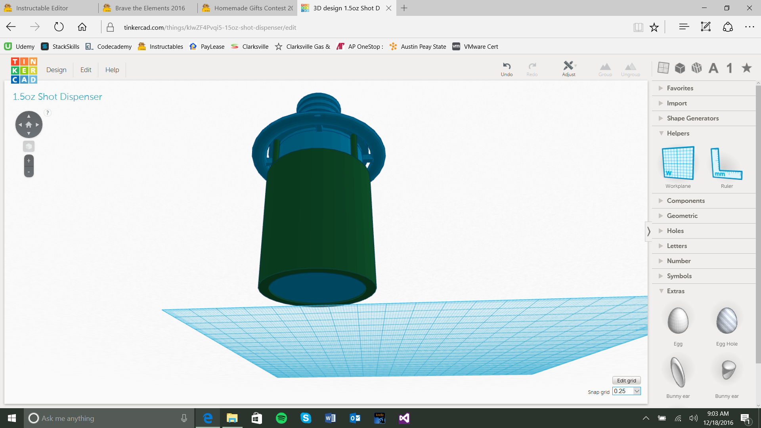
Task: Expand the Shape Generators section
Action: (x=692, y=118)
